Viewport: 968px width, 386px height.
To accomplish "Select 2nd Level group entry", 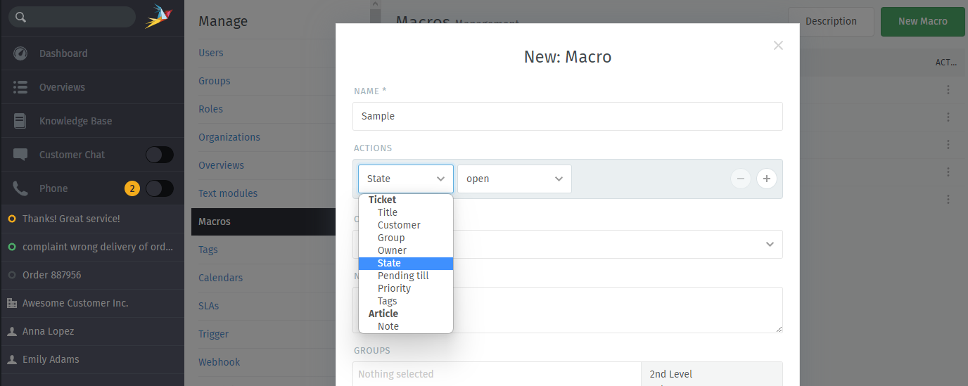I will point(671,374).
